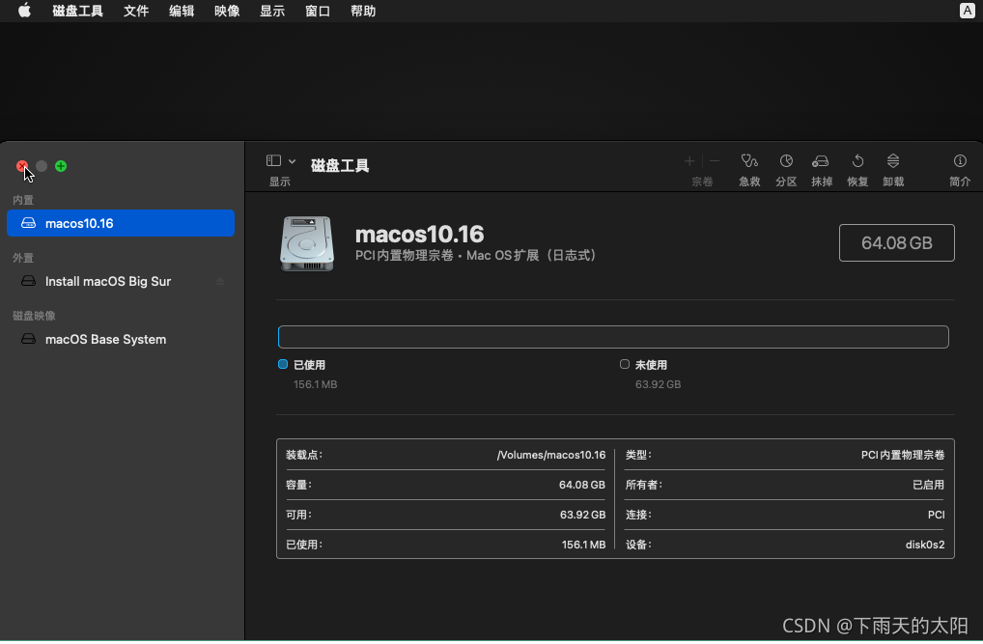
Task: Expand the 显示 view options chevron
Action: (293, 161)
